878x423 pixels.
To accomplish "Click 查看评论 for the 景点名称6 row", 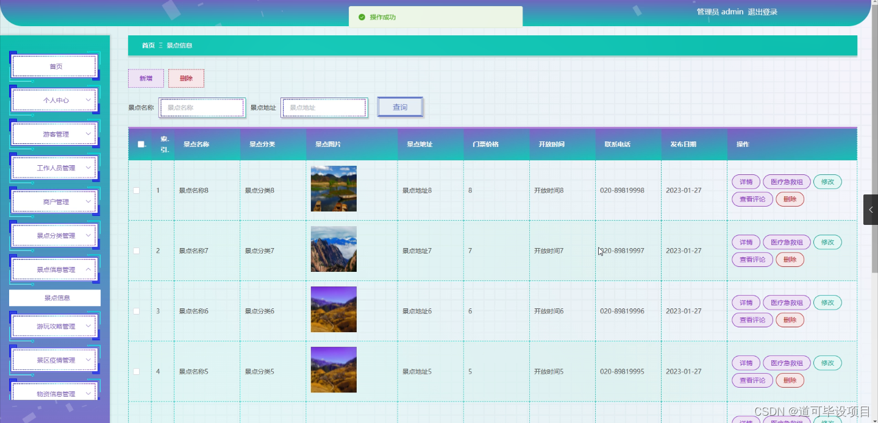I will point(752,320).
